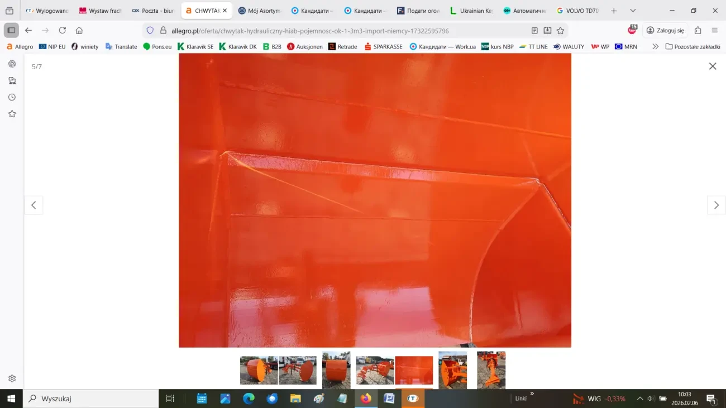Reload the current page
Image resolution: width=726 pixels, height=408 pixels.
[62, 31]
